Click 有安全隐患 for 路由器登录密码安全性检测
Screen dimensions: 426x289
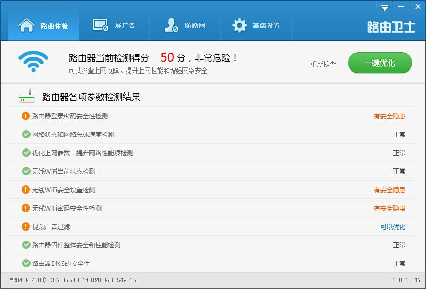[390, 116]
